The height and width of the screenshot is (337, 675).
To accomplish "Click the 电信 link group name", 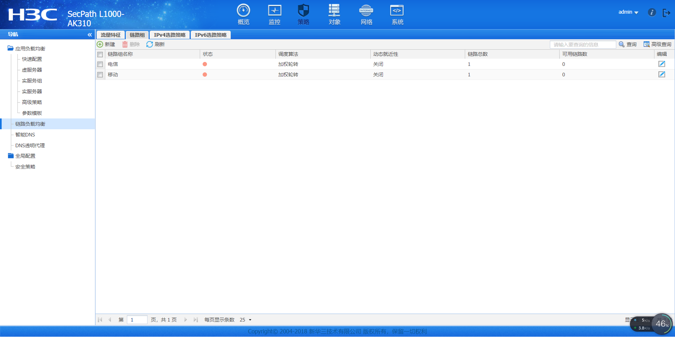I will (x=113, y=64).
